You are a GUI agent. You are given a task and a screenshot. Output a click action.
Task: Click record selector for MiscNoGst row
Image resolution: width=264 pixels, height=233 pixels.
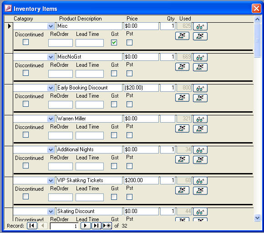tap(8, 69)
